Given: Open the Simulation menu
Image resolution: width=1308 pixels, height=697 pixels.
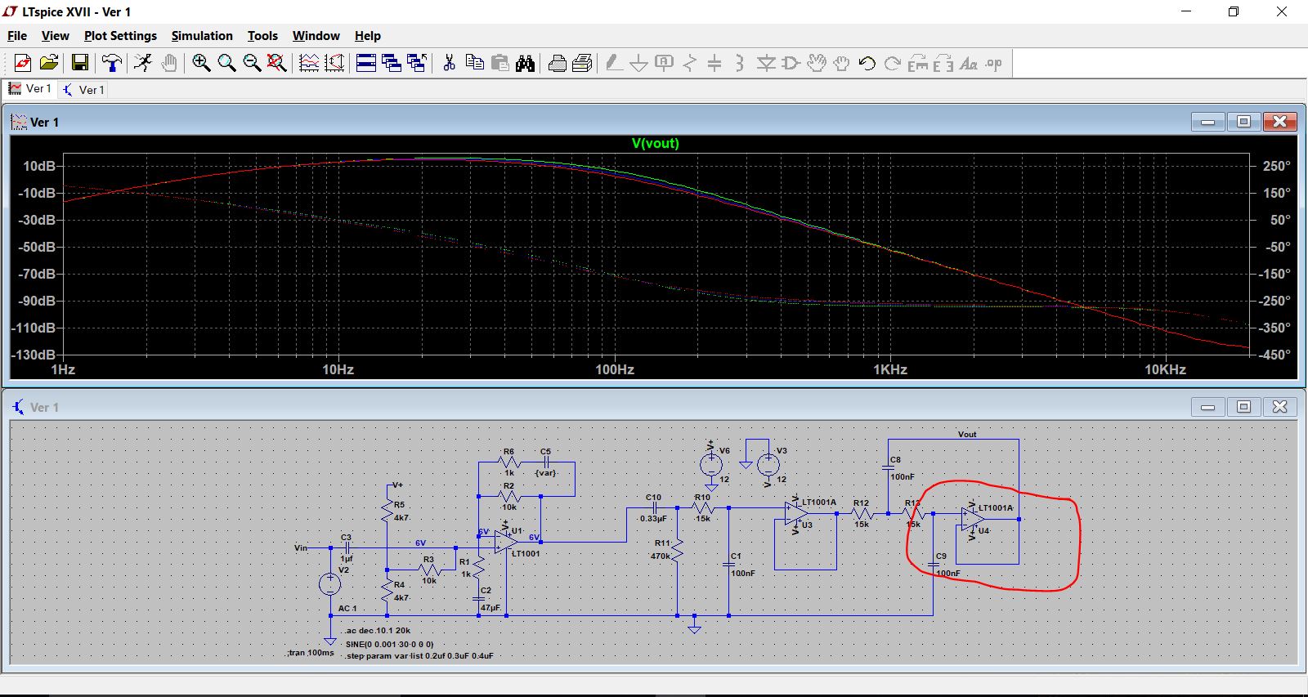Looking at the screenshot, I should point(202,36).
